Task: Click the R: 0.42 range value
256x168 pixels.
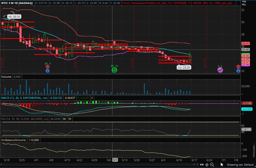Action: 104,3
